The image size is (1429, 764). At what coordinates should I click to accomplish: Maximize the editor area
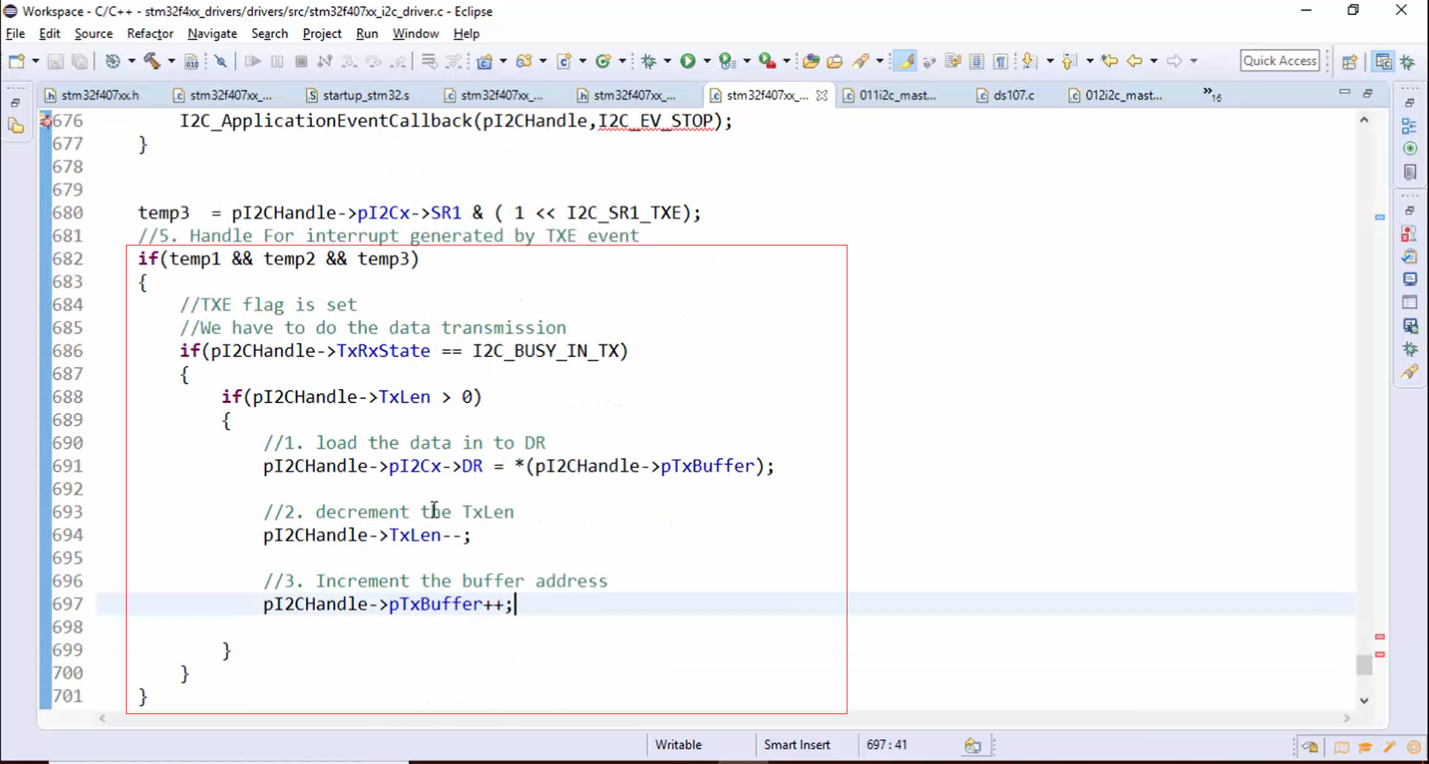1368,93
